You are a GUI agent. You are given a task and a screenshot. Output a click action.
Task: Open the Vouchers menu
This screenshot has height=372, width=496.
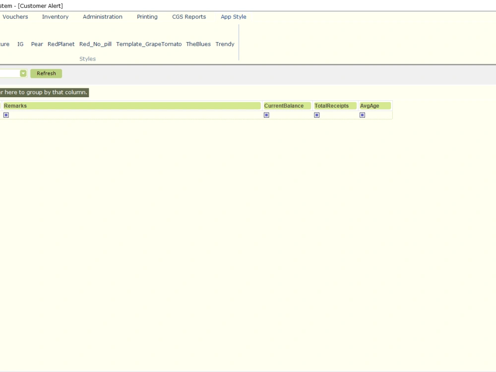pyautogui.click(x=15, y=17)
